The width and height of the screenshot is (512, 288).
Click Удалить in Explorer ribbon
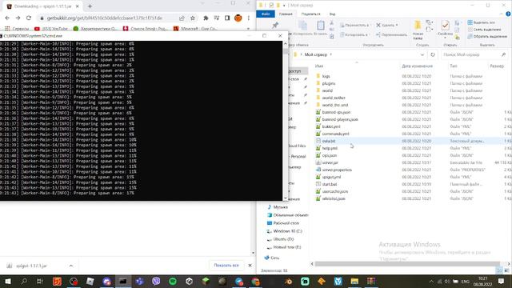[x=387, y=25]
